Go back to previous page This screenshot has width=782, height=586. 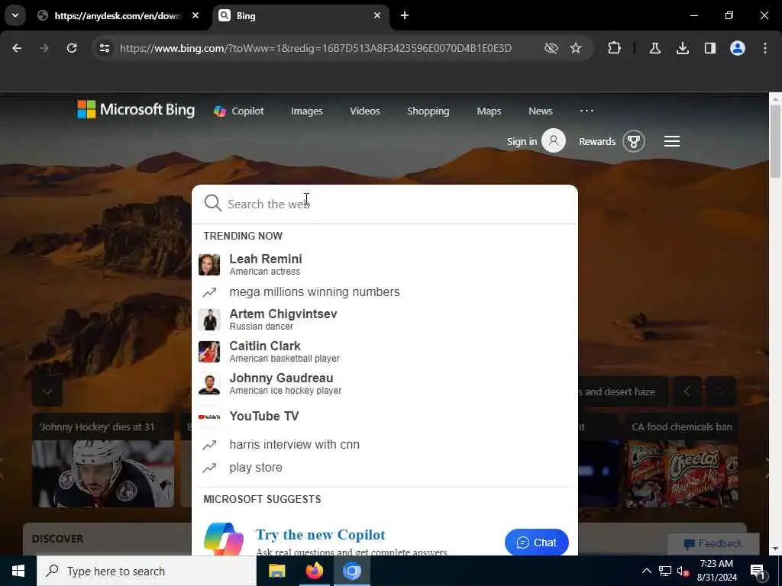[x=17, y=48]
